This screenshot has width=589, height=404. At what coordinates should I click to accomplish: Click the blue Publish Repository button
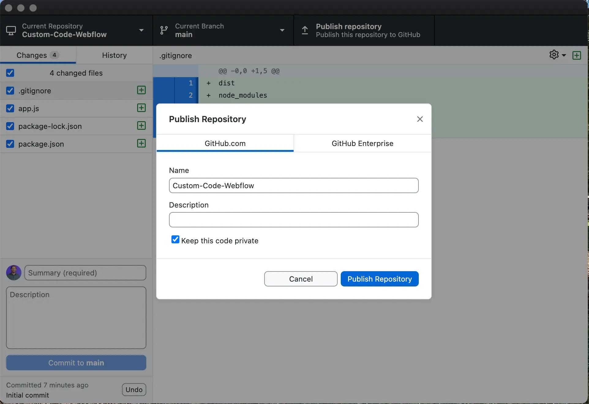pos(380,279)
